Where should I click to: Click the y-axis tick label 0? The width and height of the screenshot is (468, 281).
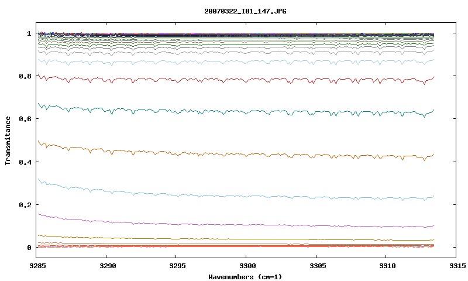point(29,248)
